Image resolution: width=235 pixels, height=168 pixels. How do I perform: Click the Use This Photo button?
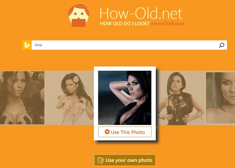[125, 132]
